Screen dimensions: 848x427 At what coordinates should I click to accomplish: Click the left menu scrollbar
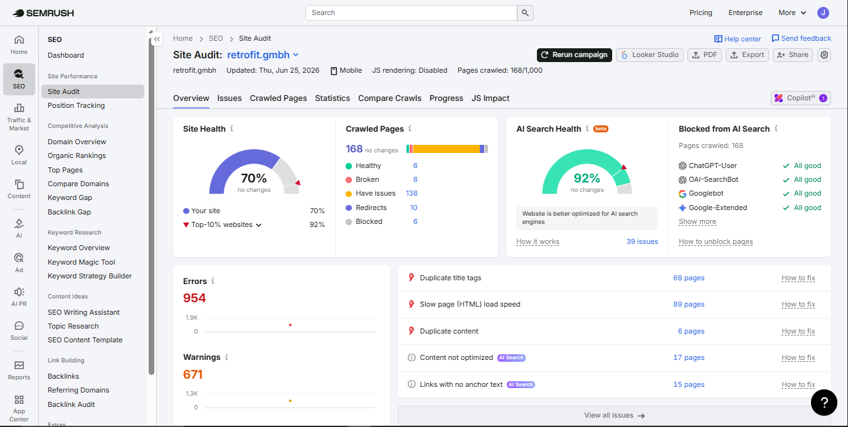point(151,207)
